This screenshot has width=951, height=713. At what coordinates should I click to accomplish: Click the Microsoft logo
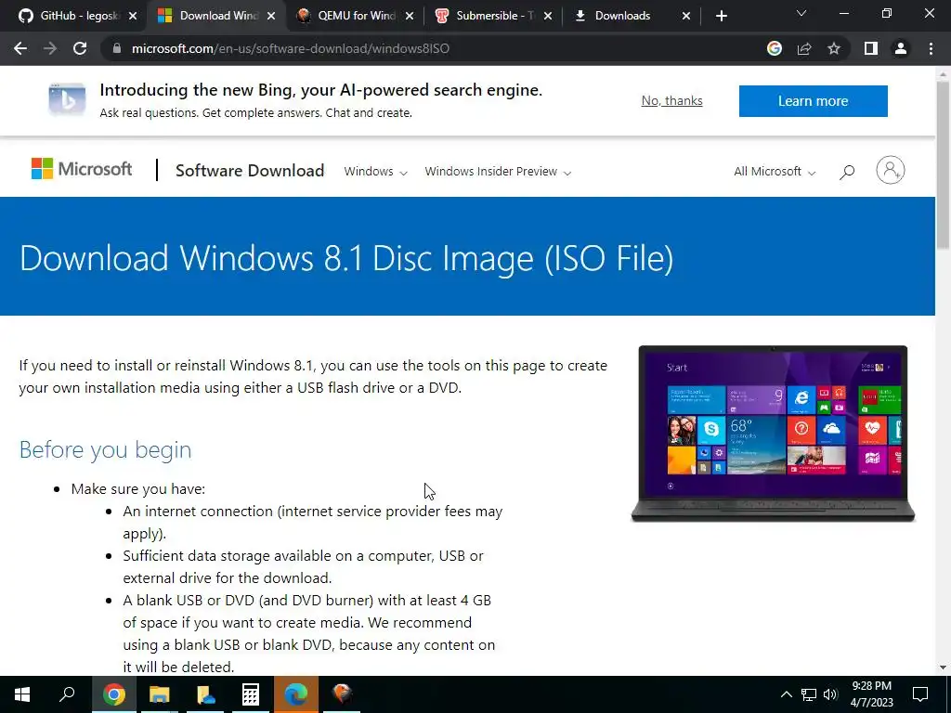coord(82,169)
